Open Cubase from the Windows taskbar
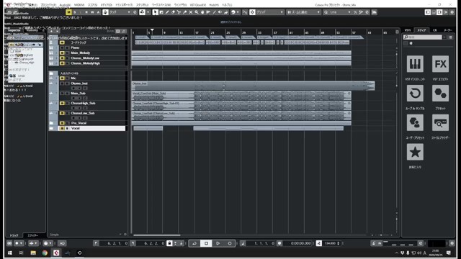The height and width of the screenshot is (259, 461). coord(56,253)
